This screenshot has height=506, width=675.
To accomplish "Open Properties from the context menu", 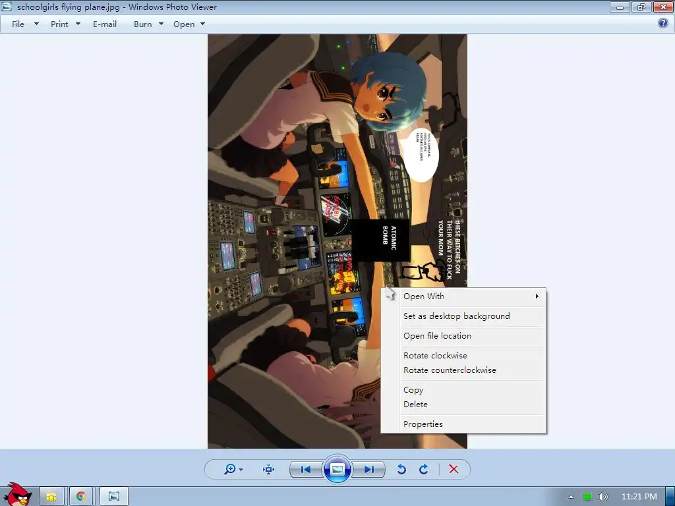I will 463,424.
